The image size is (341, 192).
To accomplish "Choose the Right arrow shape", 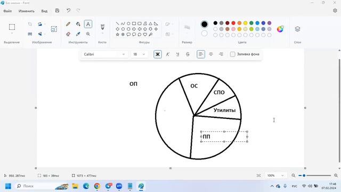I will 134,29.
